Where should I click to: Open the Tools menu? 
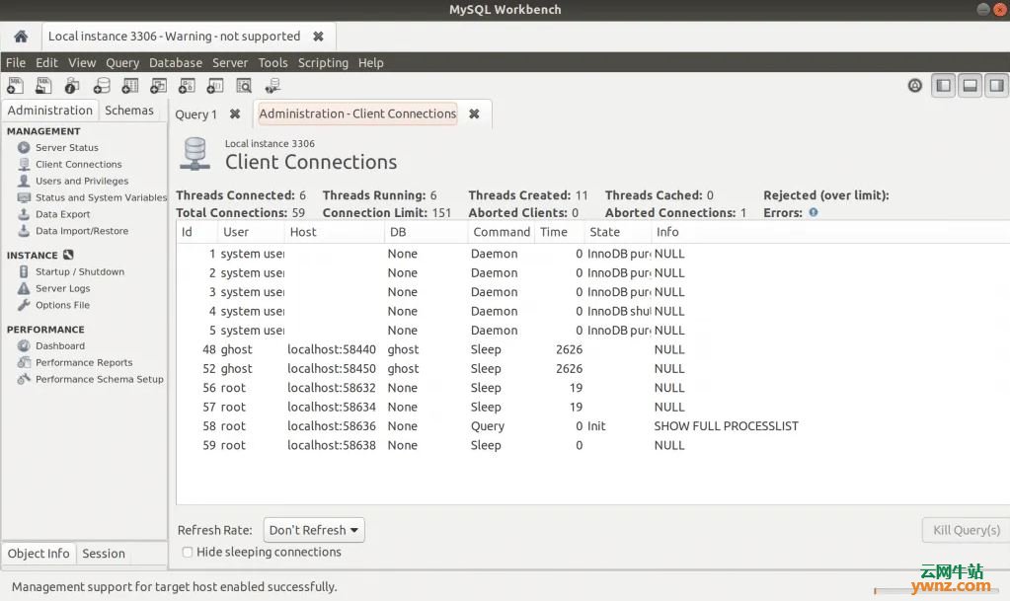pyautogui.click(x=272, y=62)
